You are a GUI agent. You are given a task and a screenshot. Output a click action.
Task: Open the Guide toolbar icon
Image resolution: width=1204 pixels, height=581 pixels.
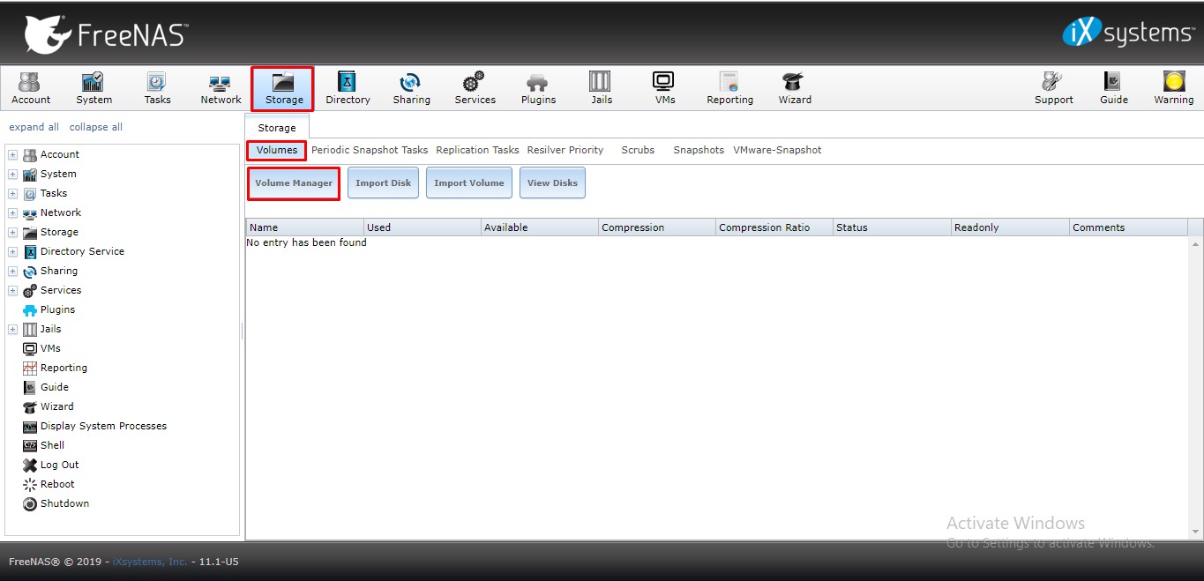[1113, 89]
